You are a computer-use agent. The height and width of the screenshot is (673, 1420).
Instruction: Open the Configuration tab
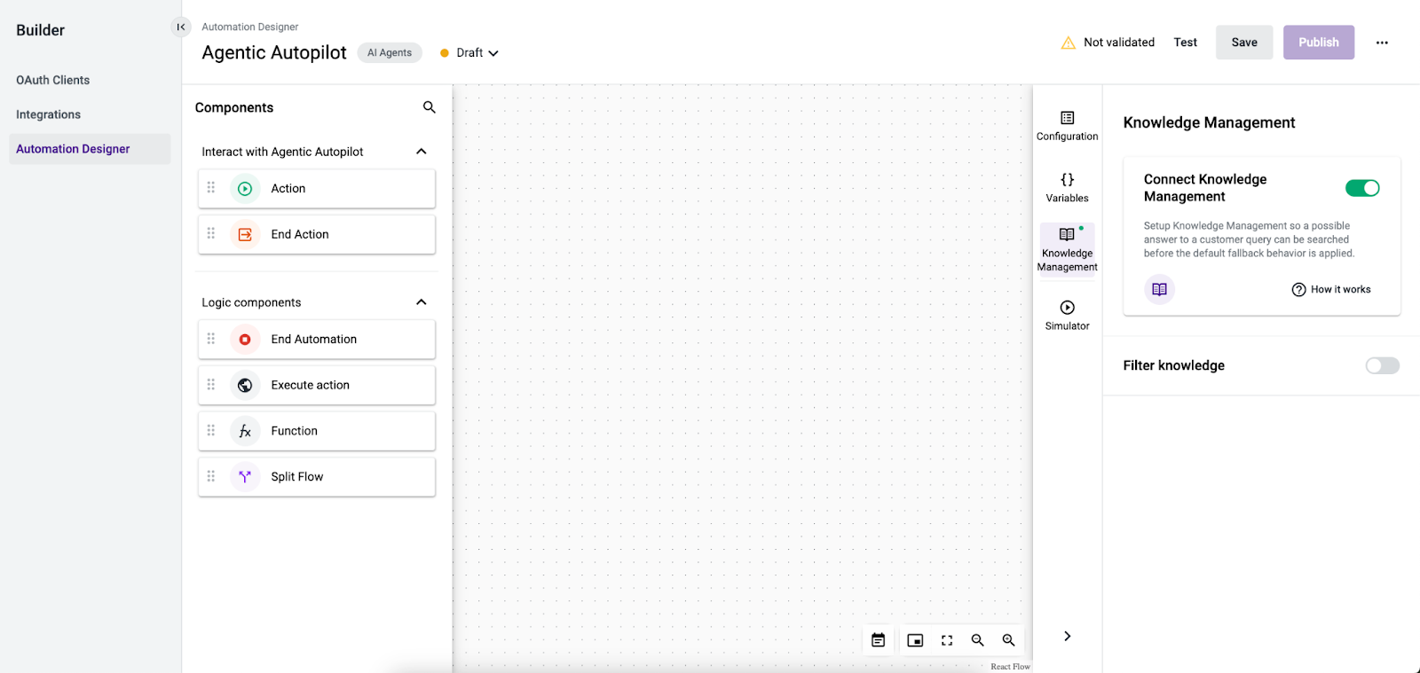(x=1067, y=126)
